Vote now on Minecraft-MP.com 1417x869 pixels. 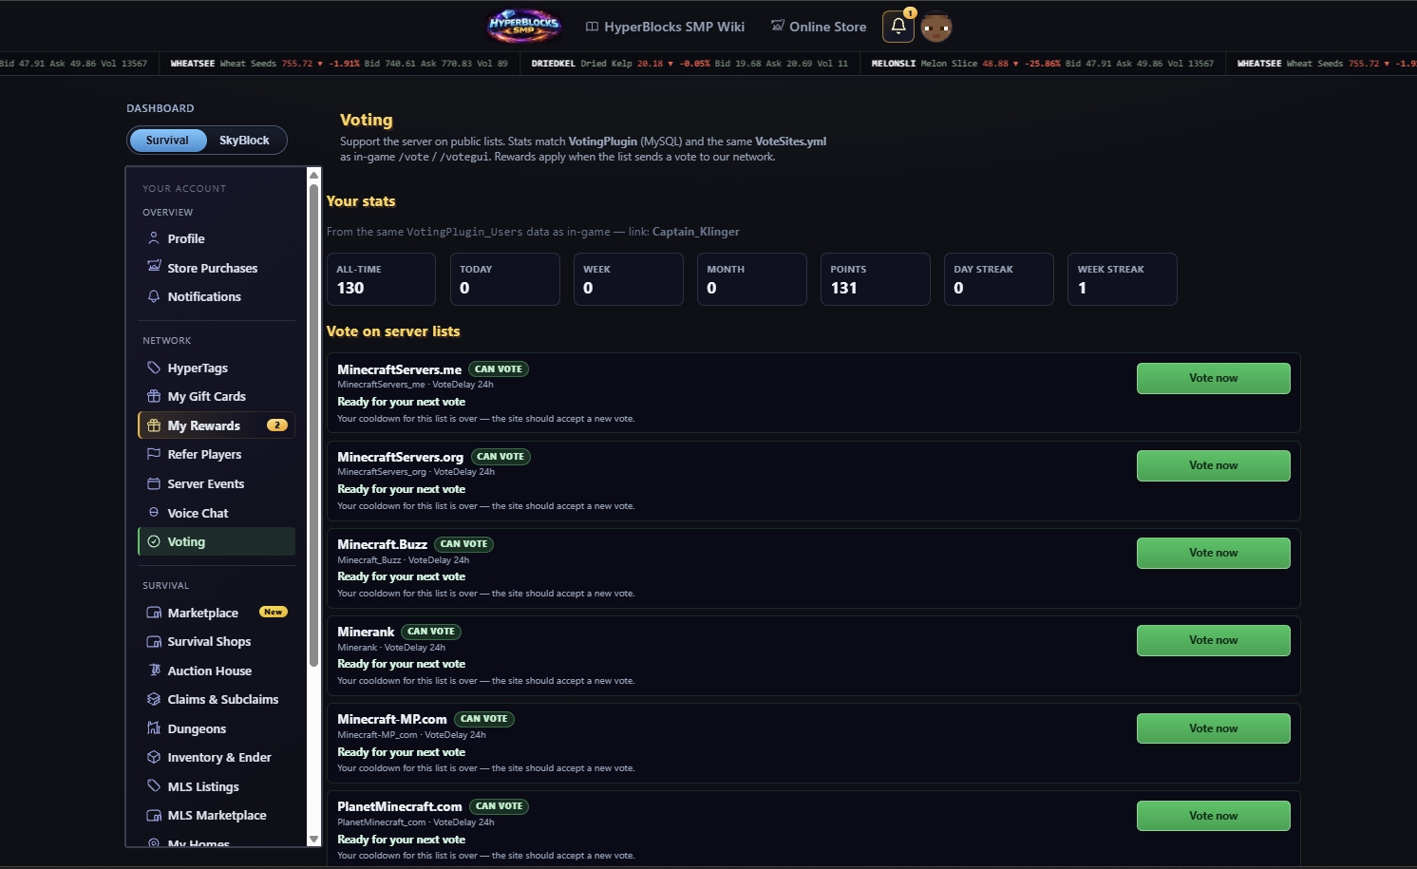pyautogui.click(x=1213, y=728)
